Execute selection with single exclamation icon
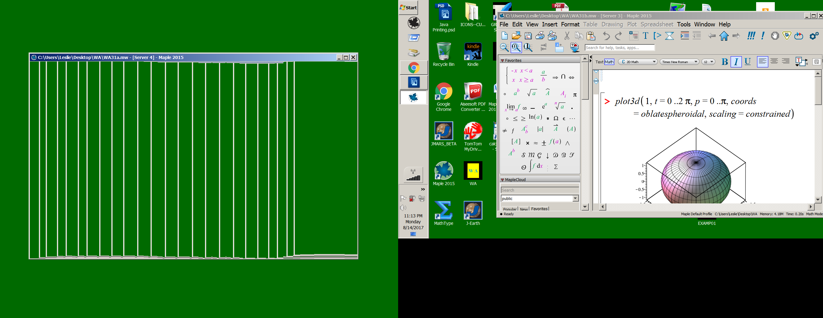Image resolution: width=823 pixels, height=318 pixels. [763, 36]
